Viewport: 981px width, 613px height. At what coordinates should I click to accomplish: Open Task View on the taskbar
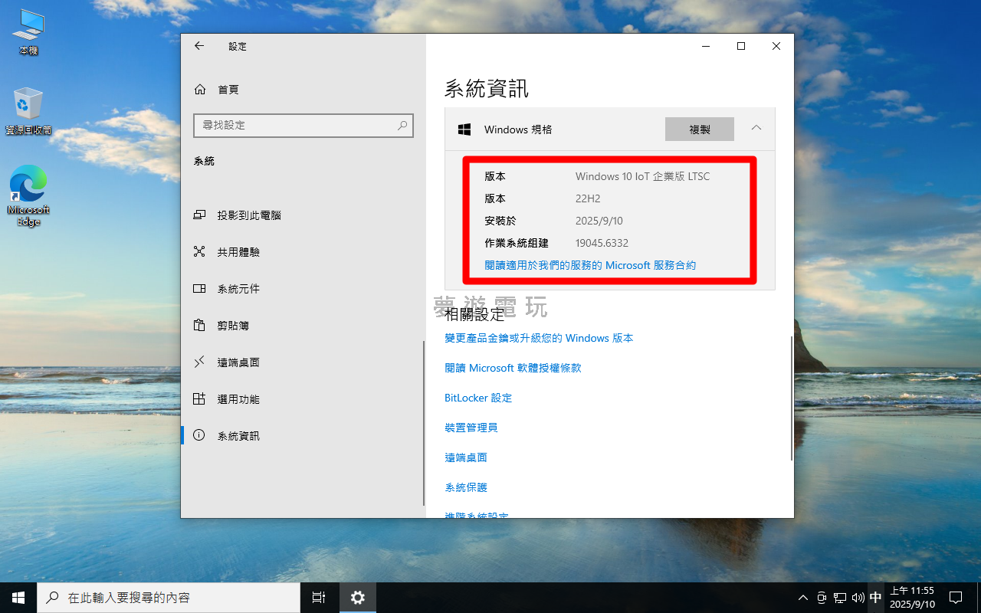(319, 597)
